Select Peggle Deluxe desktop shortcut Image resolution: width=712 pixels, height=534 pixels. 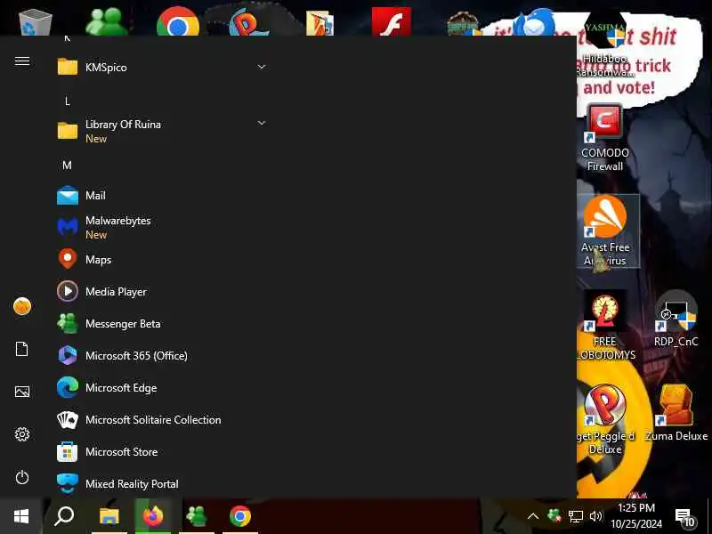[605, 419]
